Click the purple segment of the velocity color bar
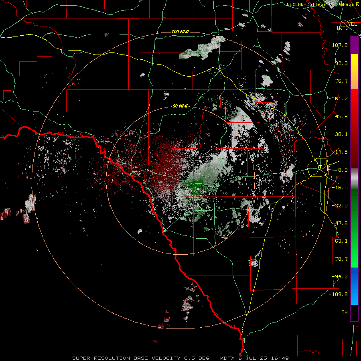 [354, 45]
